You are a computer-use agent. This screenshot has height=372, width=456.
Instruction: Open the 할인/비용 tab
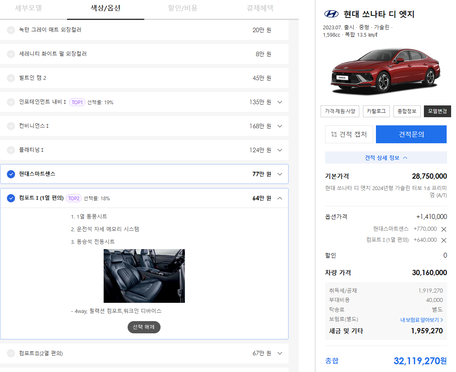[x=182, y=8]
